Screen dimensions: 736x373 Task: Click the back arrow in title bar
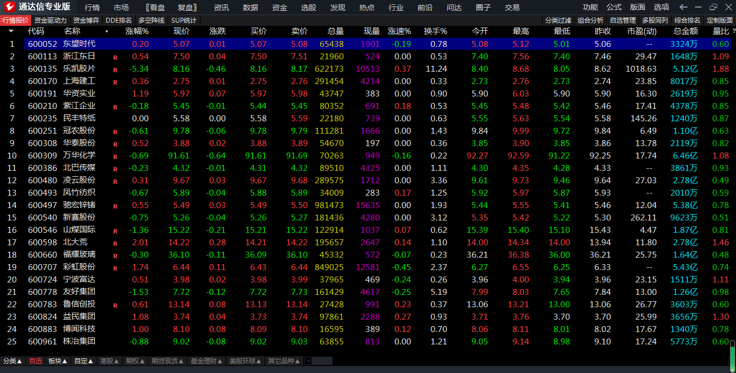pyautogui.click(x=684, y=7)
